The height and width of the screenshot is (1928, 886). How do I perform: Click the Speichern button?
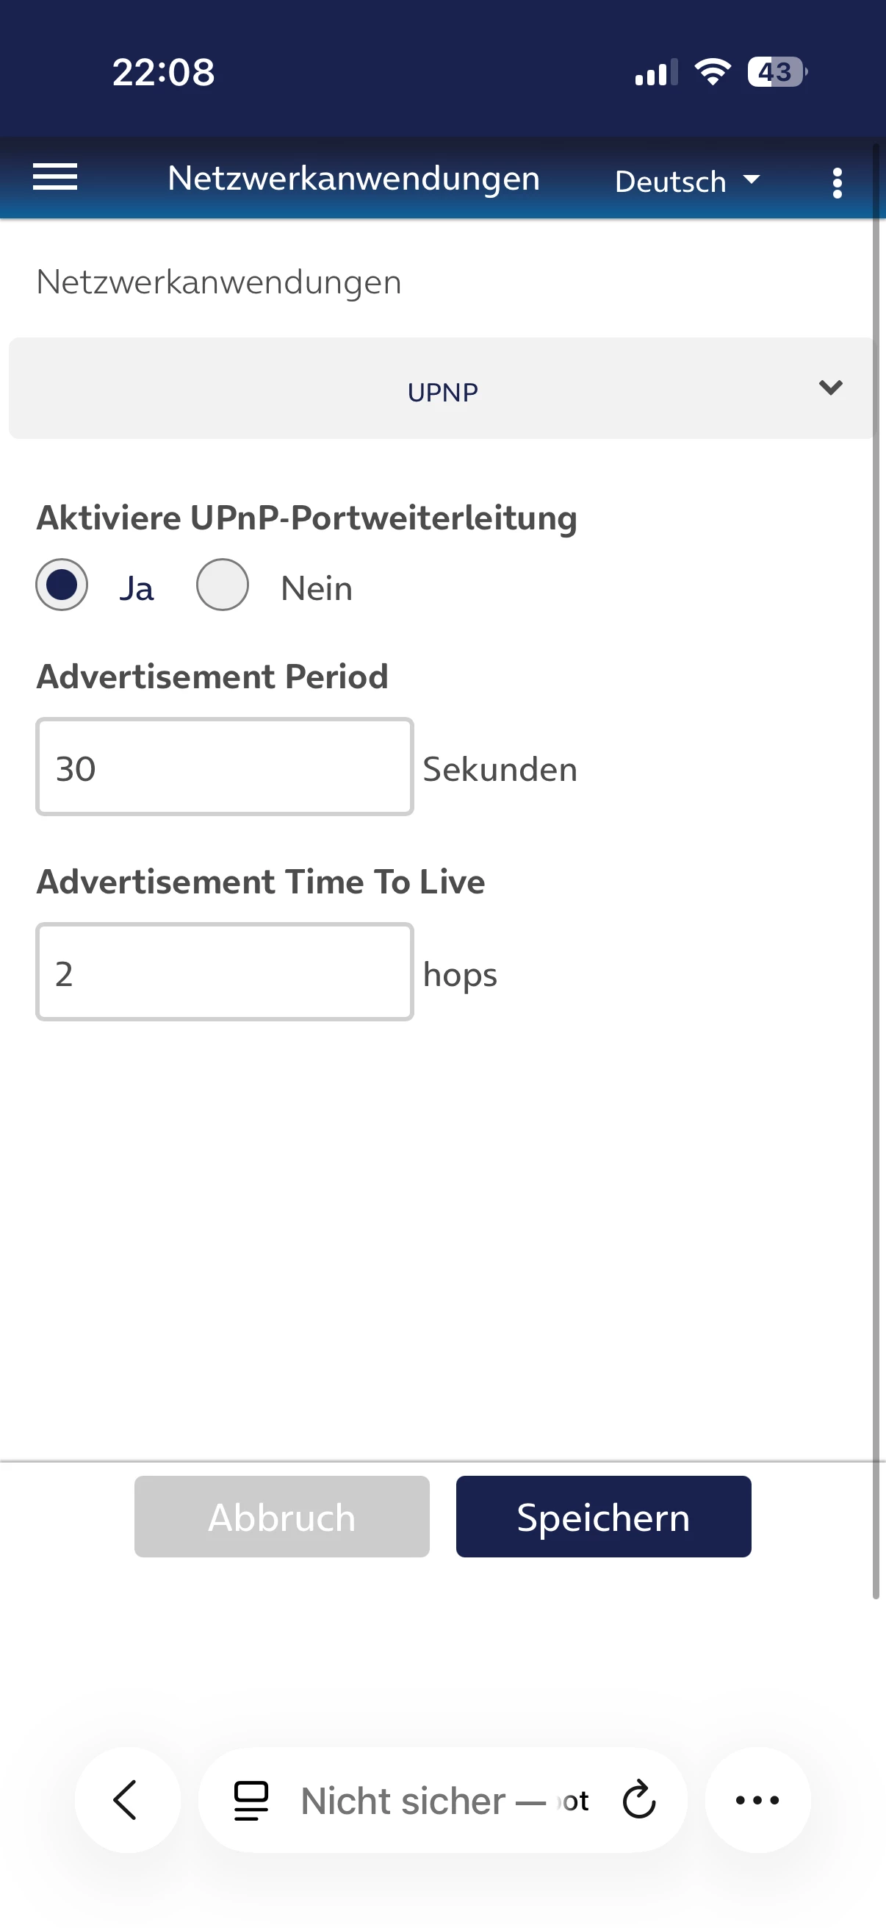pyautogui.click(x=603, y=1516)
